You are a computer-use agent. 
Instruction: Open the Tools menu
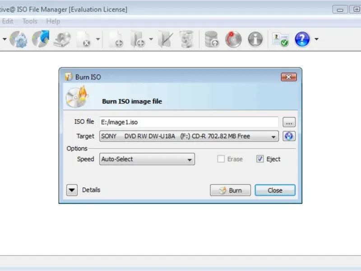click(30, 21)
